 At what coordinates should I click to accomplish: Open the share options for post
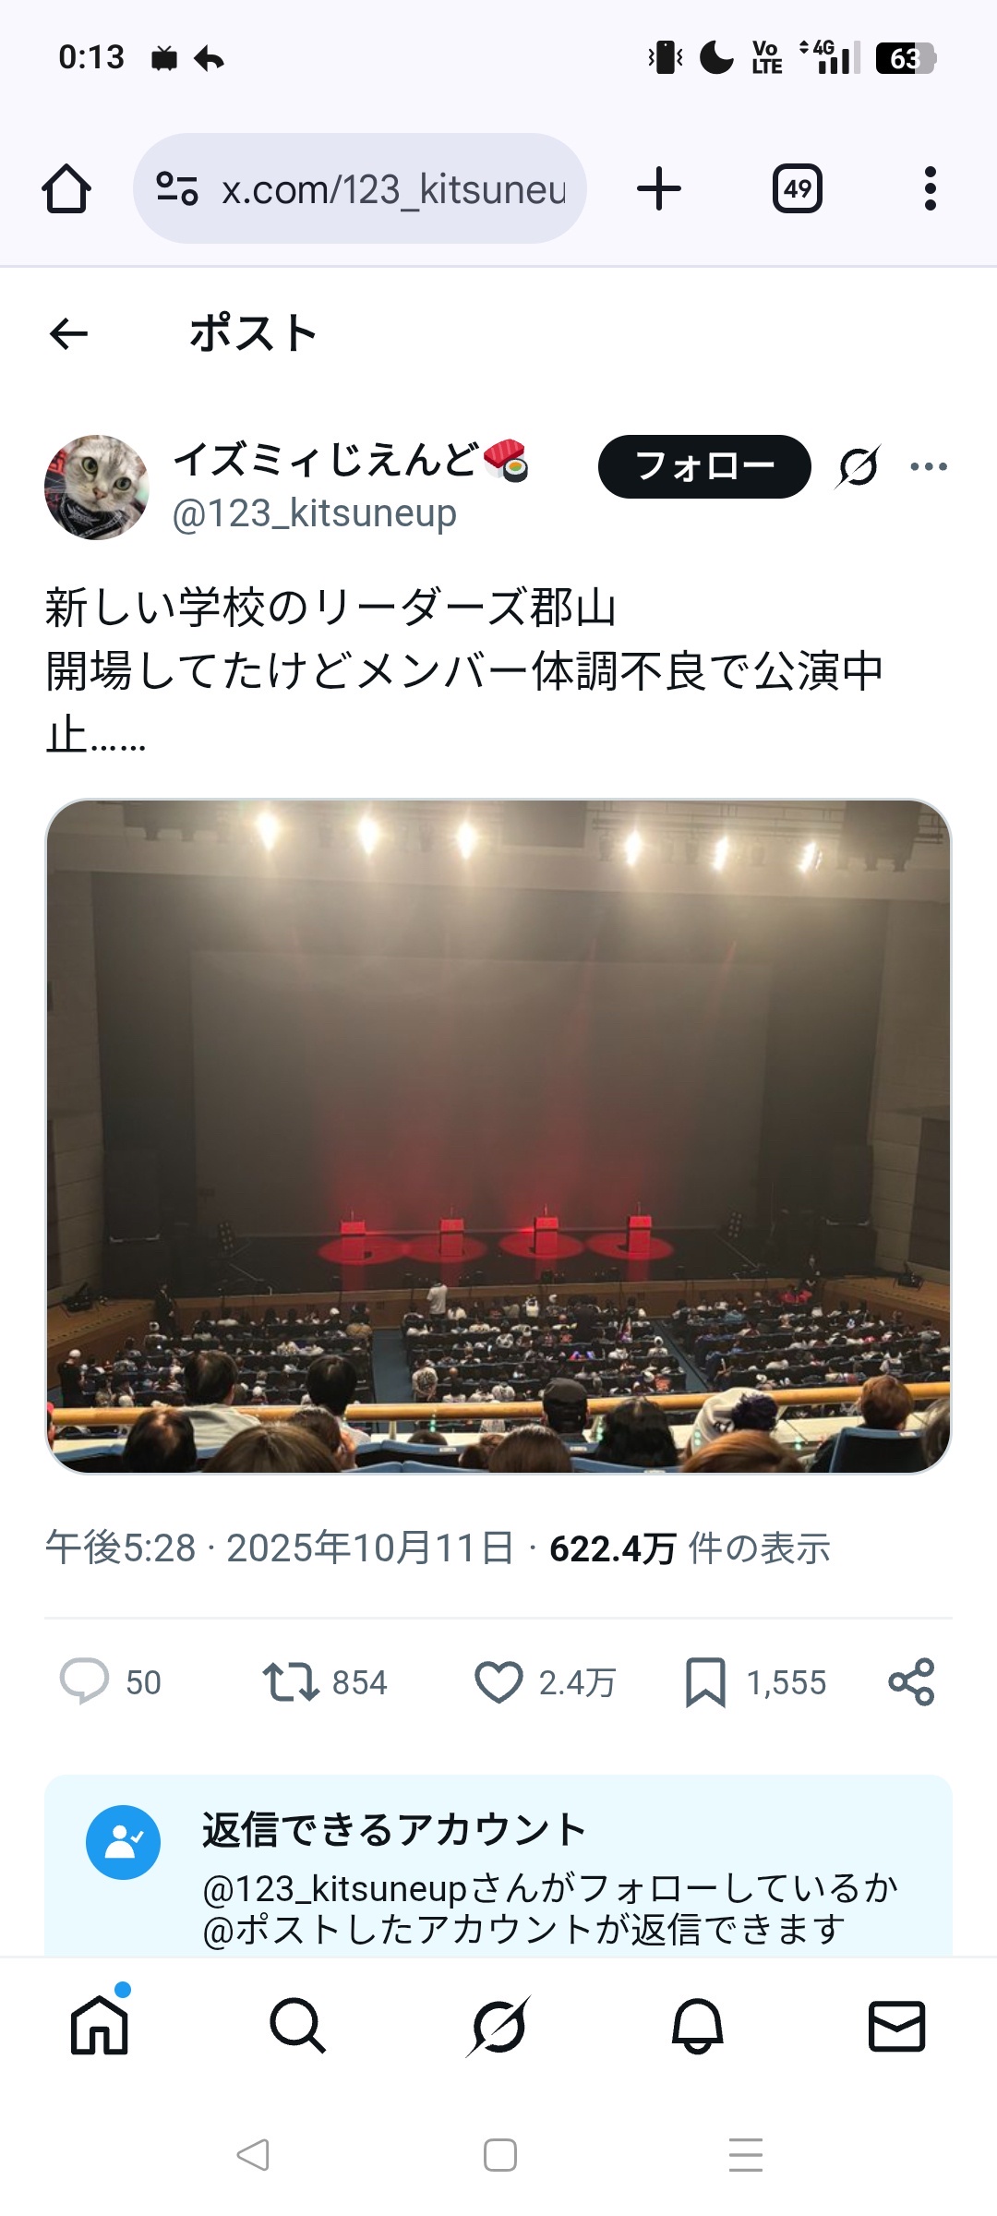coord(911,1682)
